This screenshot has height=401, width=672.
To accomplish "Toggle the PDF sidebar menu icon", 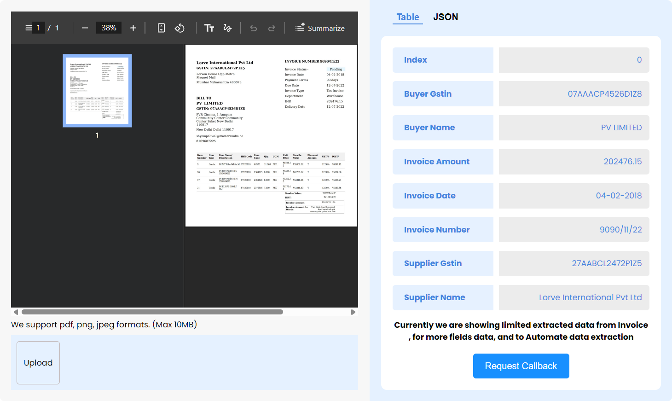I will point(29,28).
